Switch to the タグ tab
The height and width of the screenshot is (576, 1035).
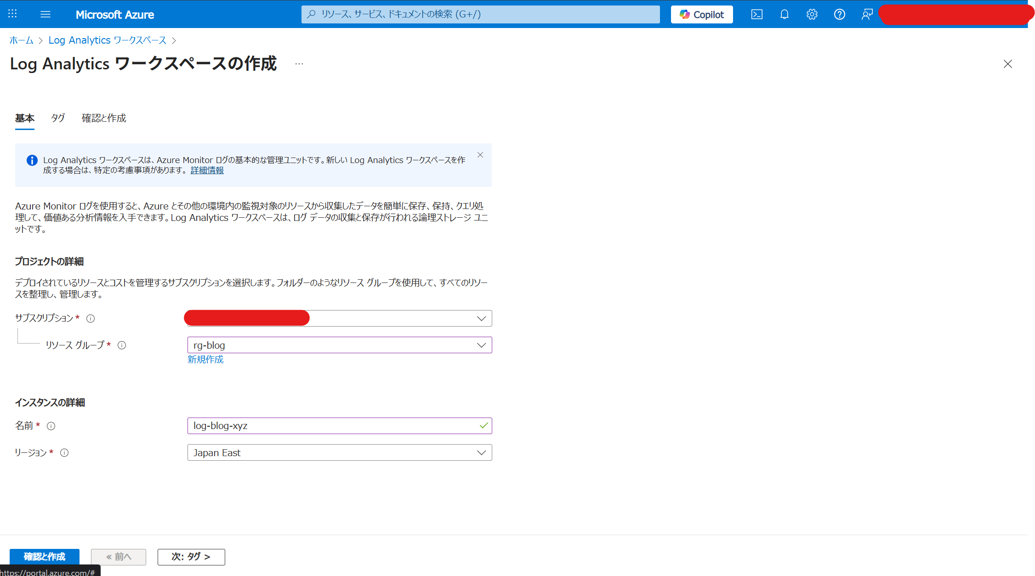58,118
